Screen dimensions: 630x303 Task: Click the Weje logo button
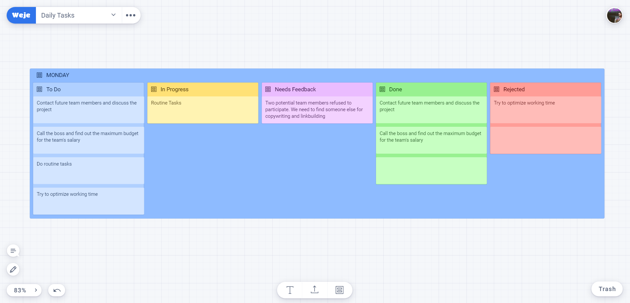(21, 15)
